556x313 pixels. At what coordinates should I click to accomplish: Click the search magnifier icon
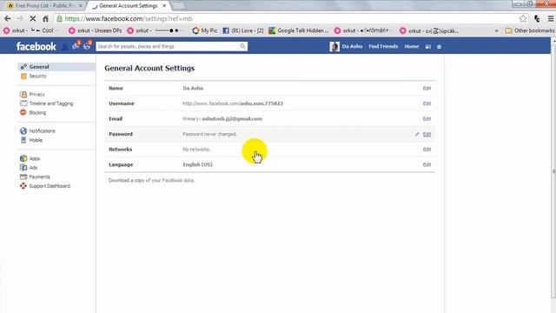click(x=242, y=46)
